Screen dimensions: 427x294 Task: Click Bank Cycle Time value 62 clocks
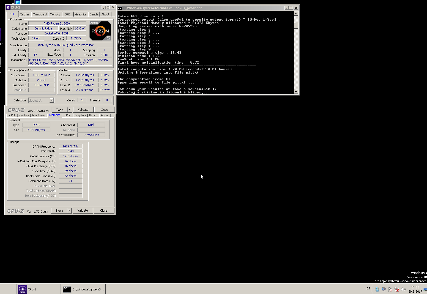tap(70, 176)
